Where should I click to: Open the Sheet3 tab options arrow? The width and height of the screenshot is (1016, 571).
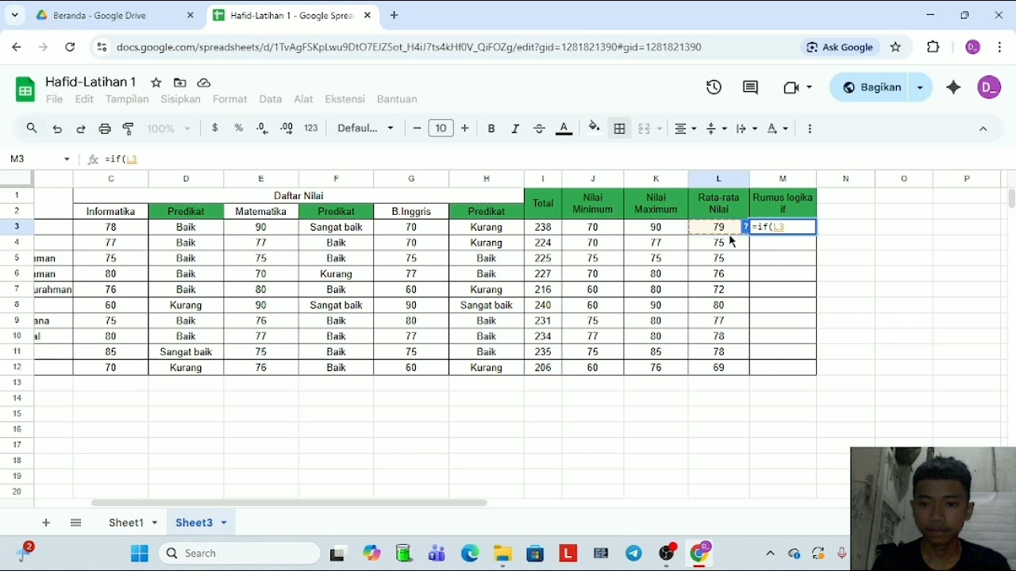click(x=224, y=523)
